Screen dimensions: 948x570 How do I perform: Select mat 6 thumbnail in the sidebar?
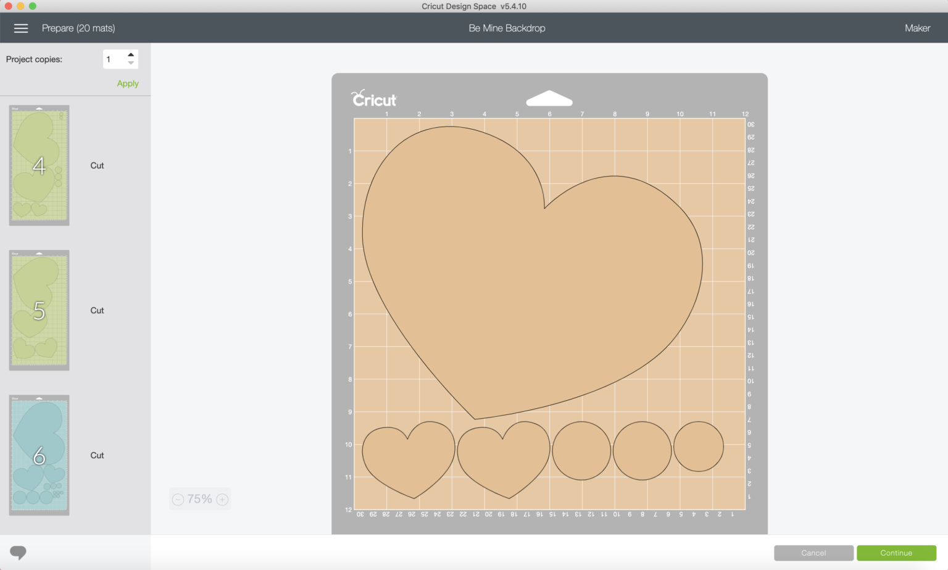click(39, 455)
